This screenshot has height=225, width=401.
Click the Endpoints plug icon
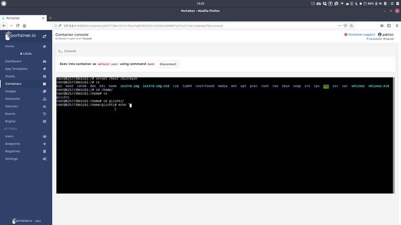44,144
